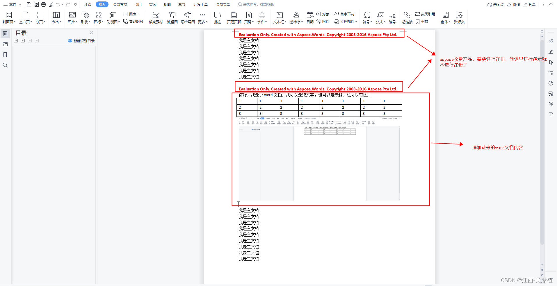Insert a text annotation with 批注
Screen dimensions: 557x286
(x=218, y=18)
